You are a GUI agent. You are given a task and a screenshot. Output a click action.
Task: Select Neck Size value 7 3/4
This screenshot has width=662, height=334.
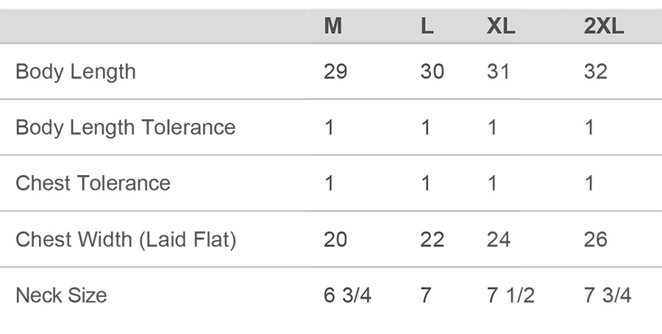coord(608,295)
